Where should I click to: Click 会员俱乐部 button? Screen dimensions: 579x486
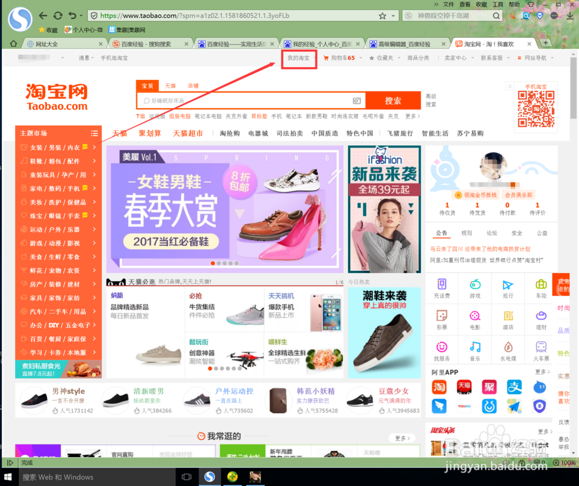point(518,195)
